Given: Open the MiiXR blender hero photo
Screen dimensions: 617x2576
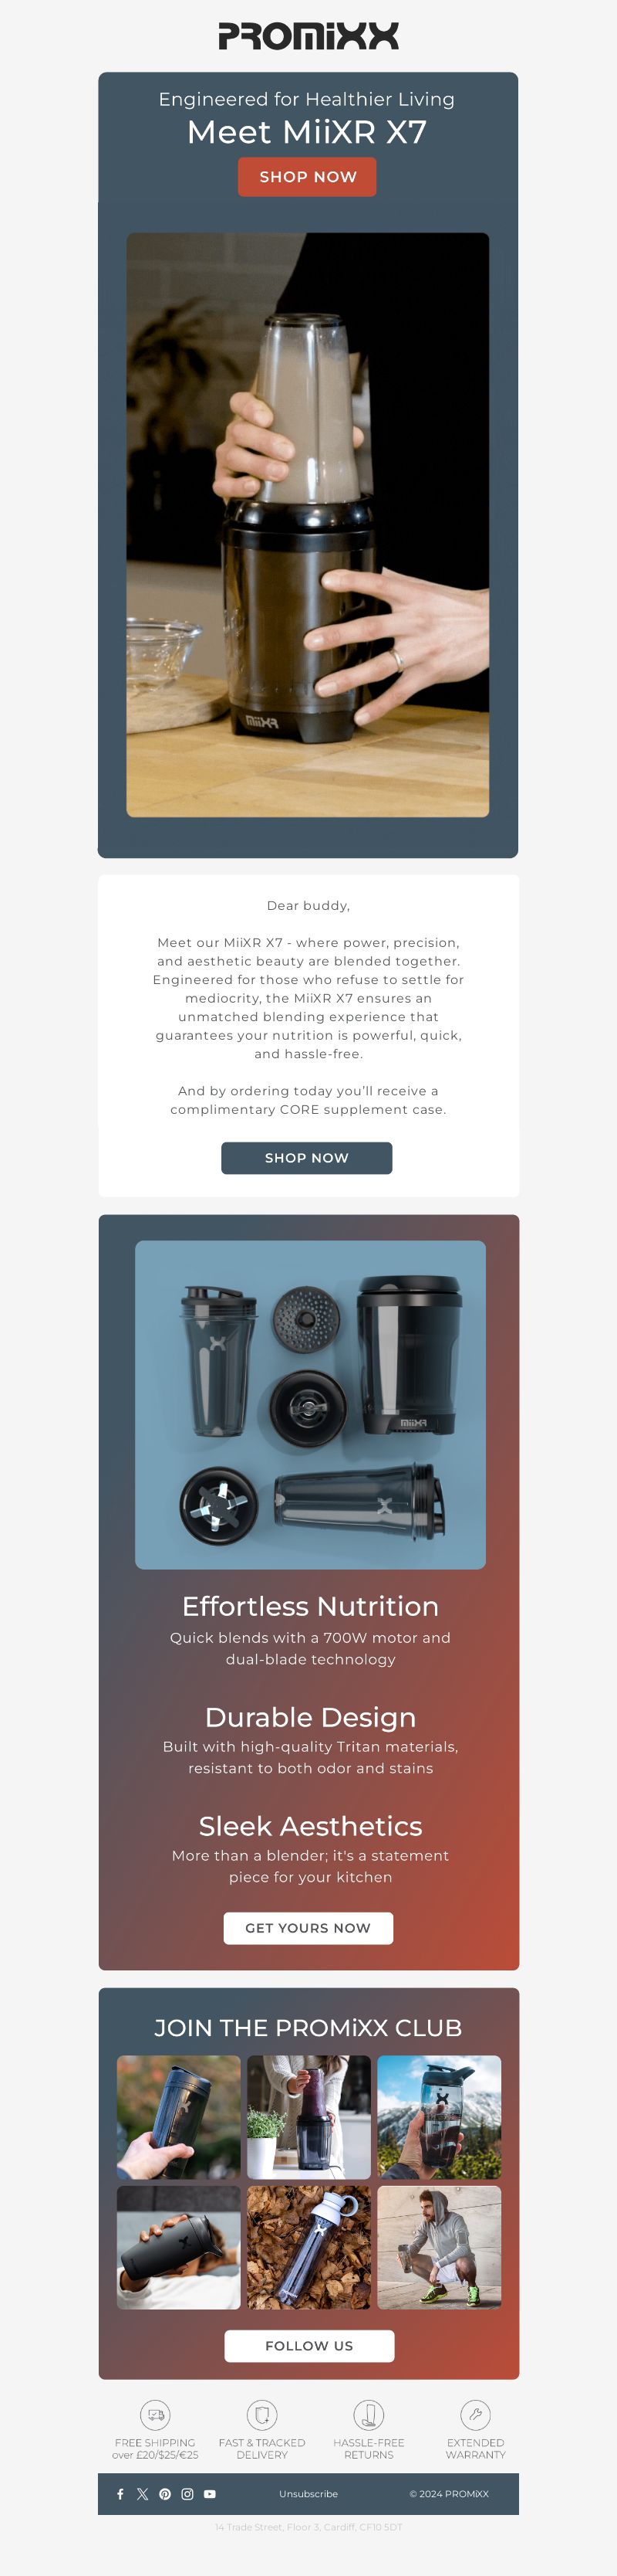Looking at the screenshot, I should (308, 525).
